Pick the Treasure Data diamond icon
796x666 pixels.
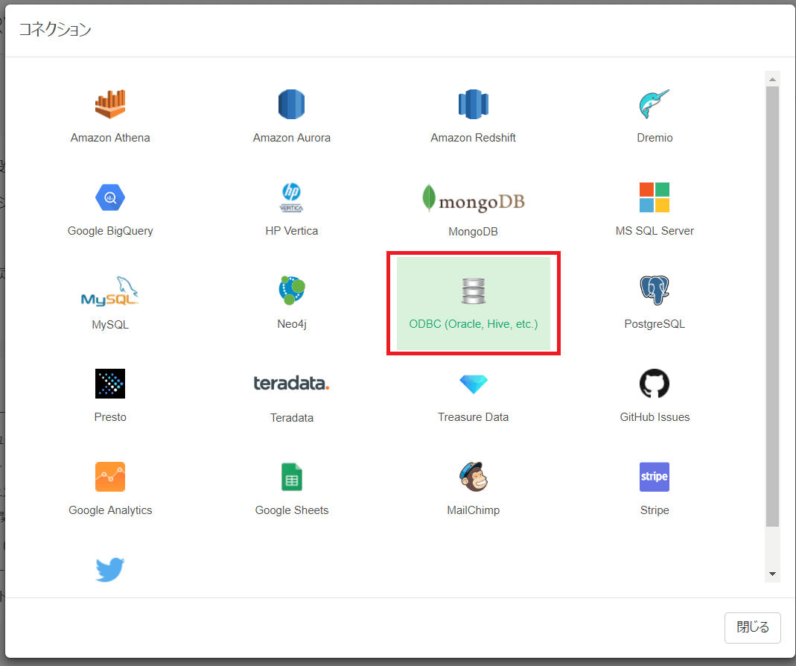tap(473, 384)
